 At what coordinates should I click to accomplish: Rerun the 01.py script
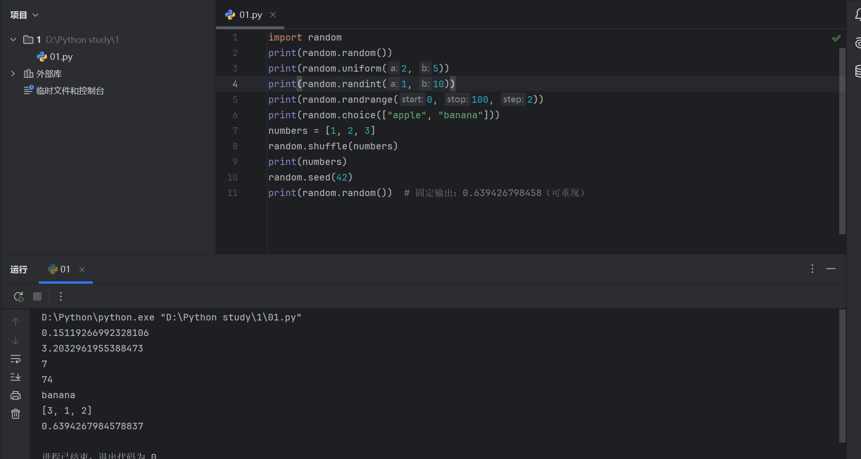click(18, 296)
